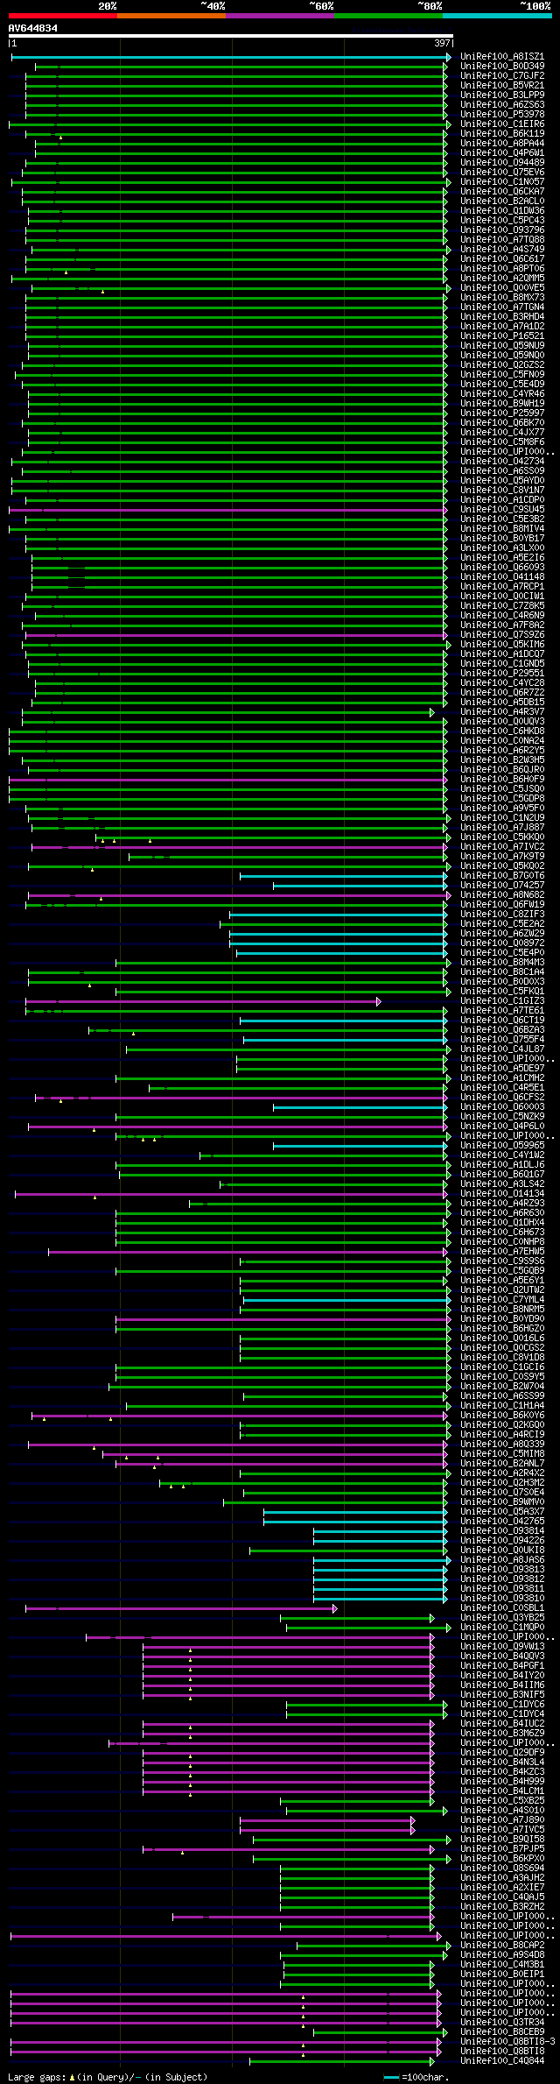Click the 397 end position on the ruler
Image resolution: width=560 pixels, height=2084 pixels.
442,43
